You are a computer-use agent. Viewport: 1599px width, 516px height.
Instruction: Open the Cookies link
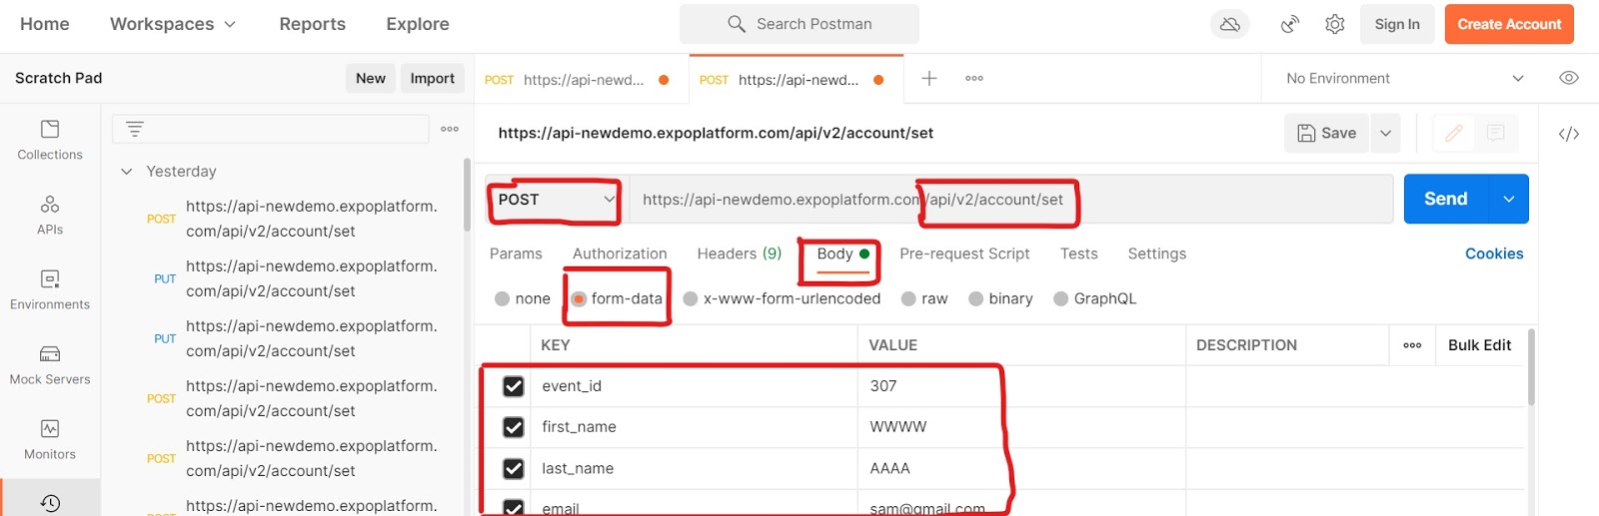coord(1494,254)
